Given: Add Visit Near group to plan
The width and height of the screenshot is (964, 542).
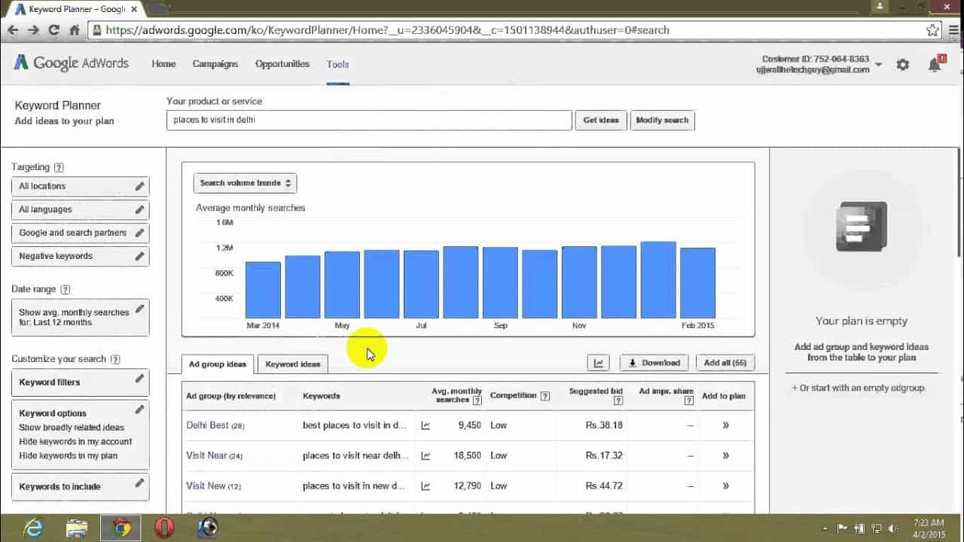Looking at the screenshot, I should tap(725, 455).
